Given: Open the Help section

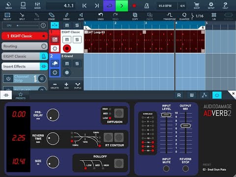Looking at the screenshot, I should (x=225, y=5).
